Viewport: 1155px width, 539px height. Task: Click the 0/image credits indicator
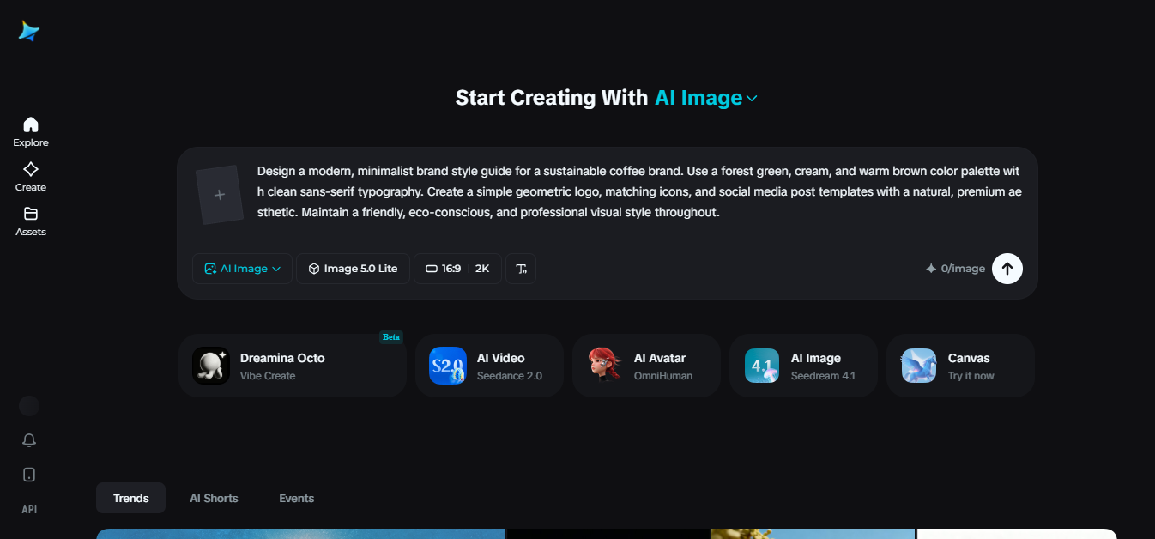[x=955, y=269]
